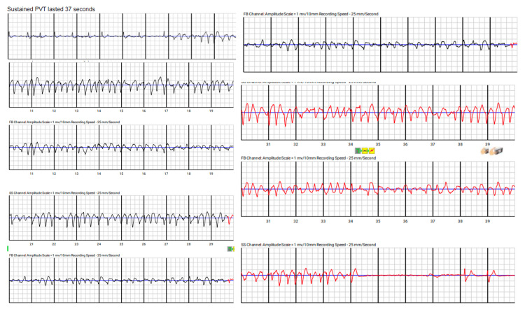This screenshot has width=525, height=310.
Task: Click time tick label 21
Action: point(31,244)
